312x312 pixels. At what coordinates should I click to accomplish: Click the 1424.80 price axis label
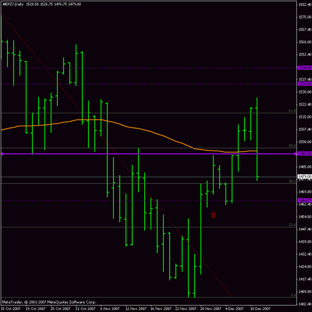tap(305, 267)
